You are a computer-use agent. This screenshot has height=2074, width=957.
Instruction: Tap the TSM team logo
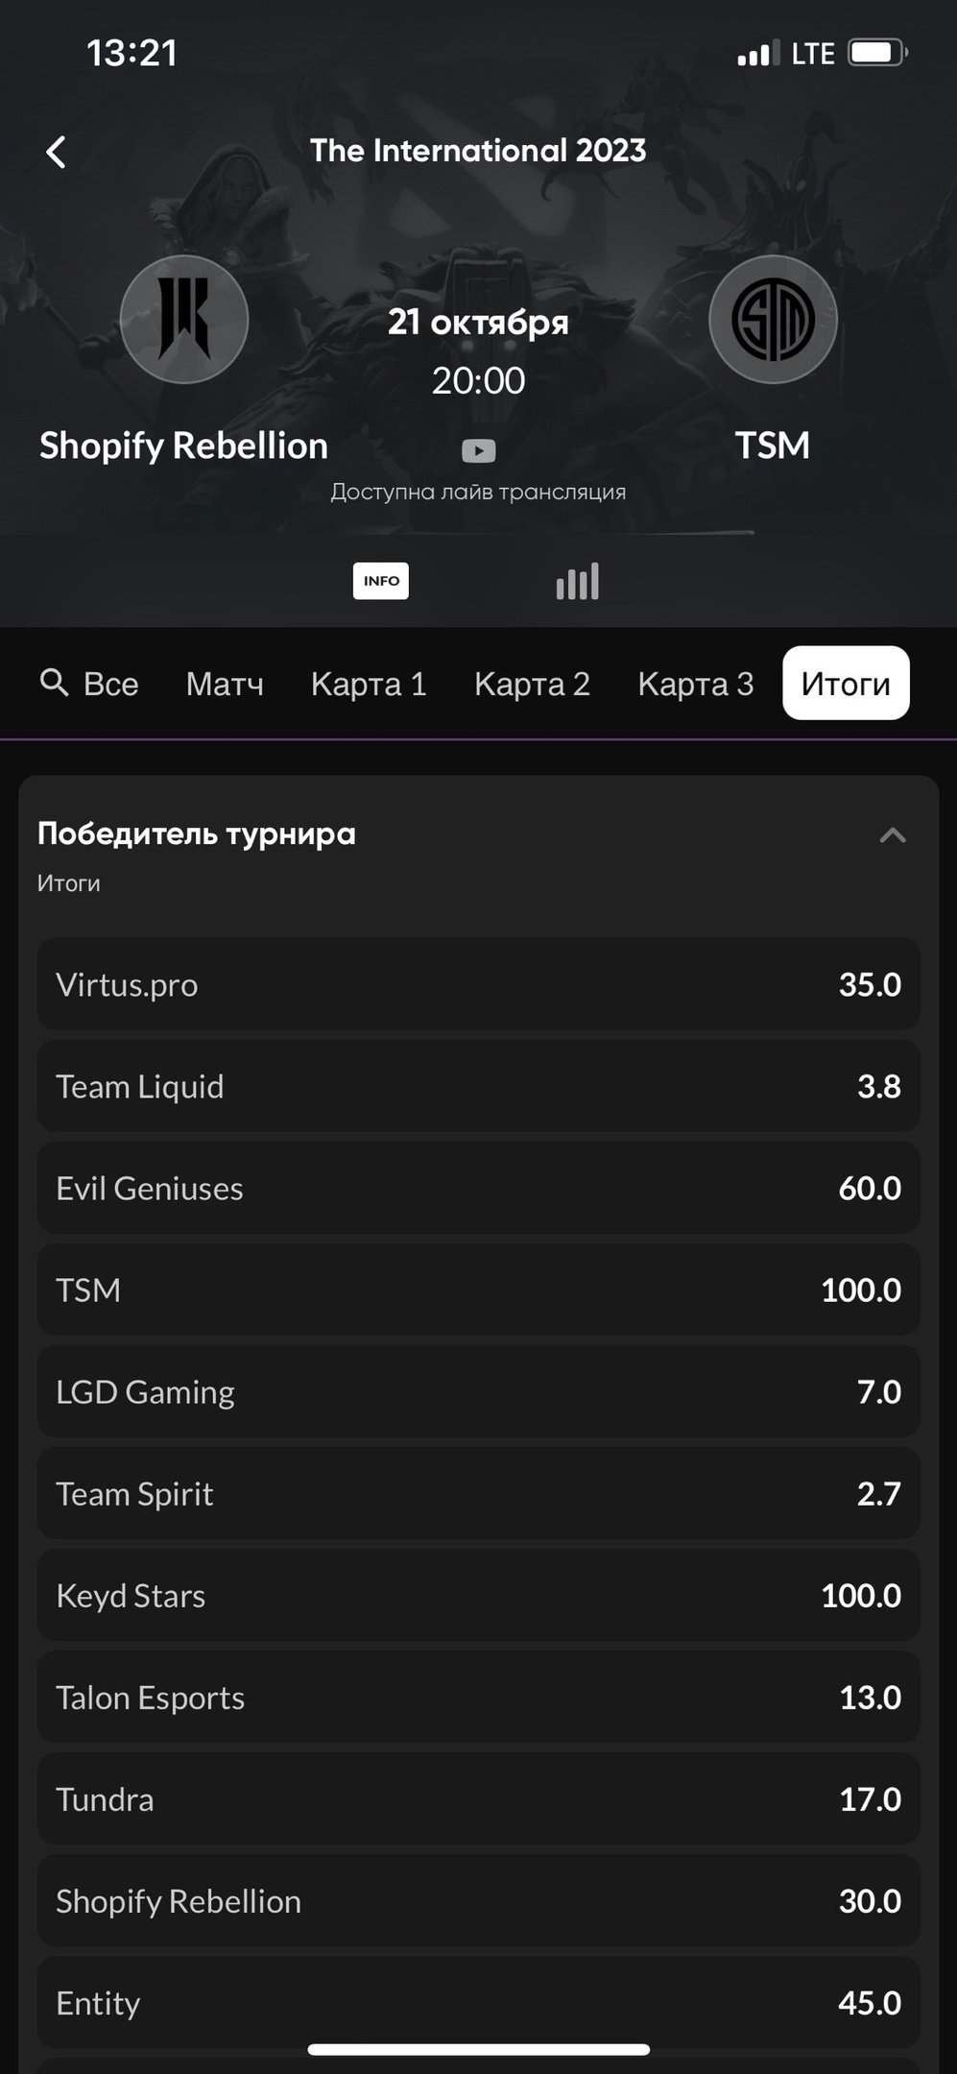773,320
